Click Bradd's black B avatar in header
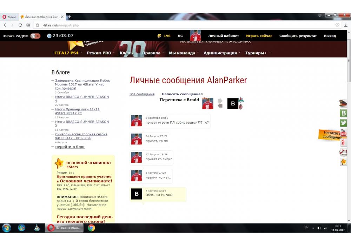 coord(233,104)
